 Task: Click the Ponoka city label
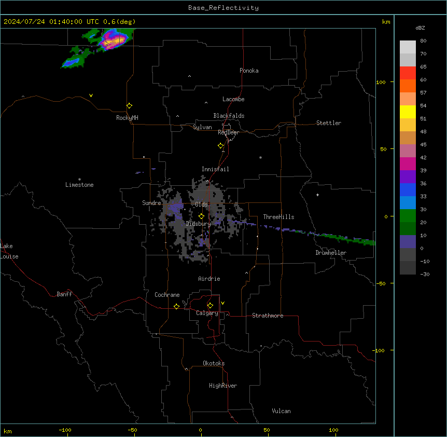[x=249, y=71]
